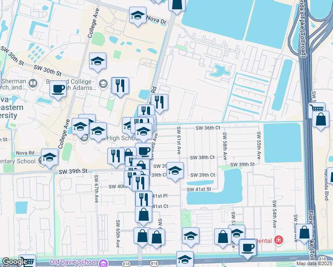Open coffee cup marker above SW 39th St intersection
The height and width of the screenshot is (267, 333).
[143, 151]
